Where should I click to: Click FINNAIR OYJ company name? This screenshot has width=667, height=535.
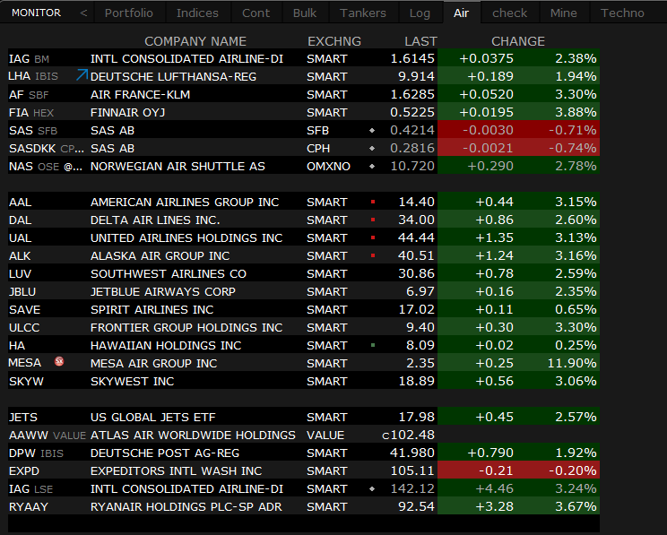pyautogui.click(x=127, y=112)
